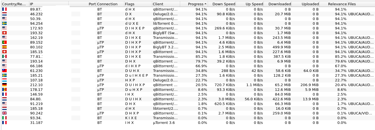This screenshot has height=130, width=375.
Task: Click the Mexico flag icon
Action: click(4, 56)
